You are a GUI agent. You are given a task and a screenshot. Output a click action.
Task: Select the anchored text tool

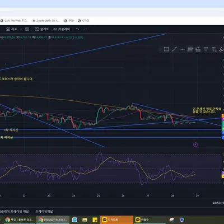click(214, 49)
